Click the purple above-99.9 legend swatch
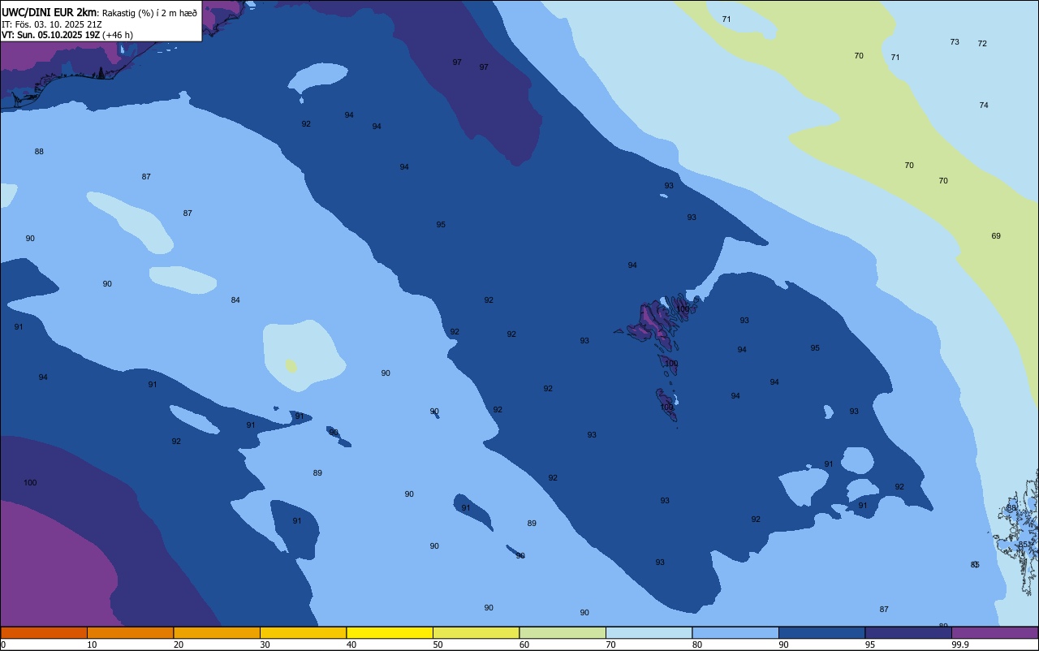The width and height of the screenshot is (1039, 651). tap(994, 632)
